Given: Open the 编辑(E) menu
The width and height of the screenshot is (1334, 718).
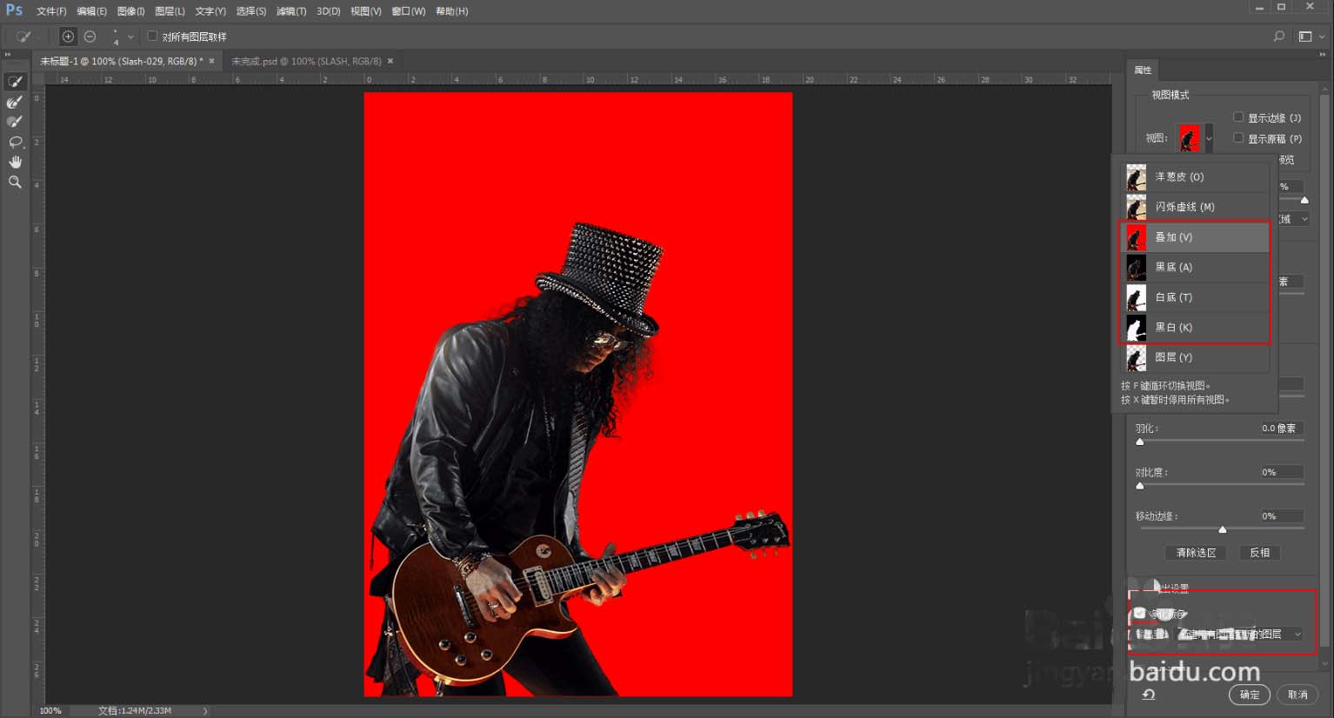Looking at the screenshot, I should click(x=91, y=11).
